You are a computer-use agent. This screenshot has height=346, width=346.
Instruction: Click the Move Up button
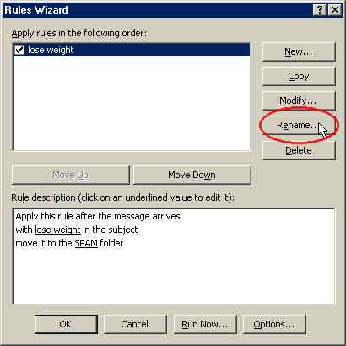click(x=71, y=175)
